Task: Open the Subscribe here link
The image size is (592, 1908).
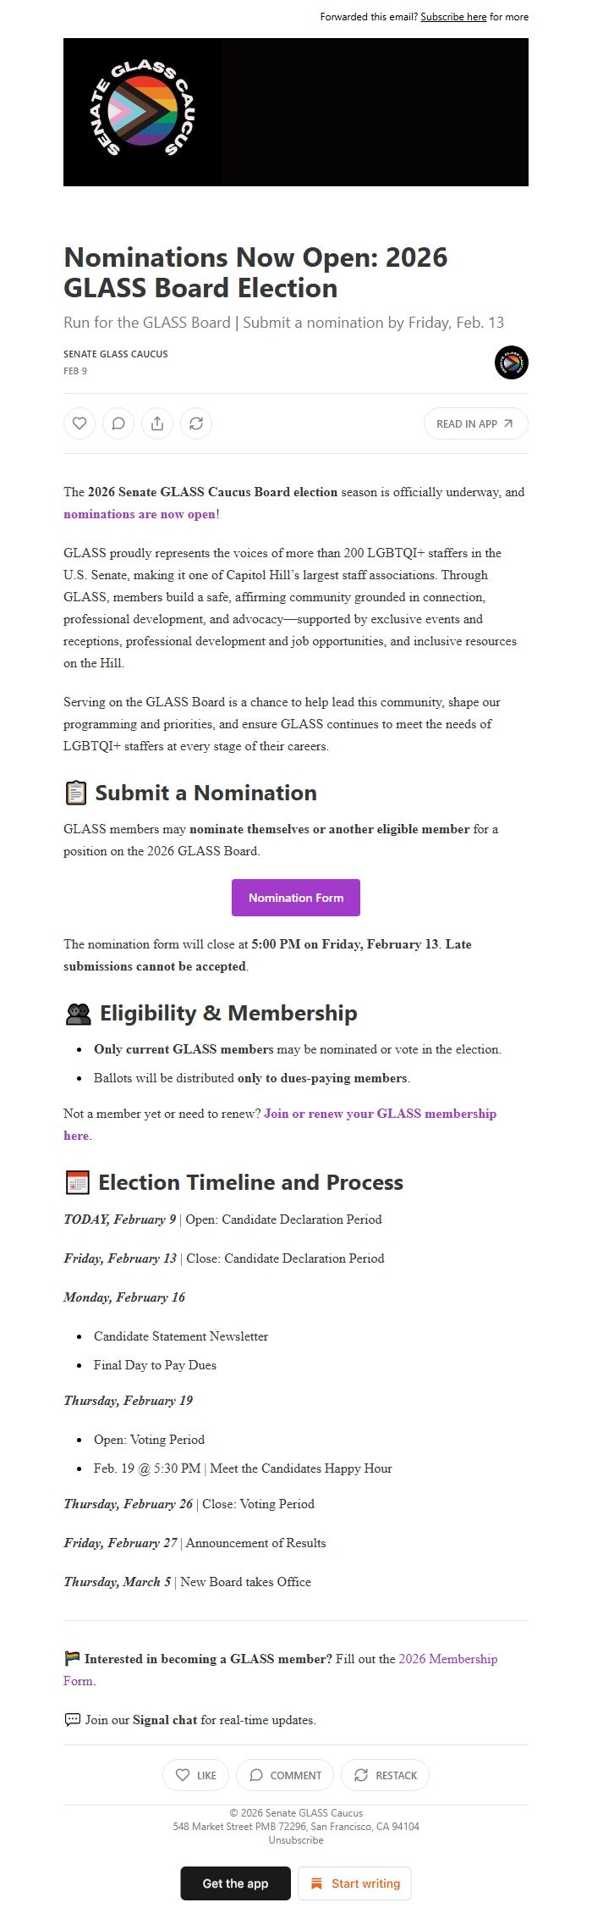Action: [453, 16]
